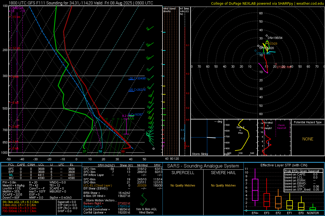Click the "Prob EF2+ Given Supercell" box heading
The width and height of the screenshot is (325, 216).
pos(302,171)
